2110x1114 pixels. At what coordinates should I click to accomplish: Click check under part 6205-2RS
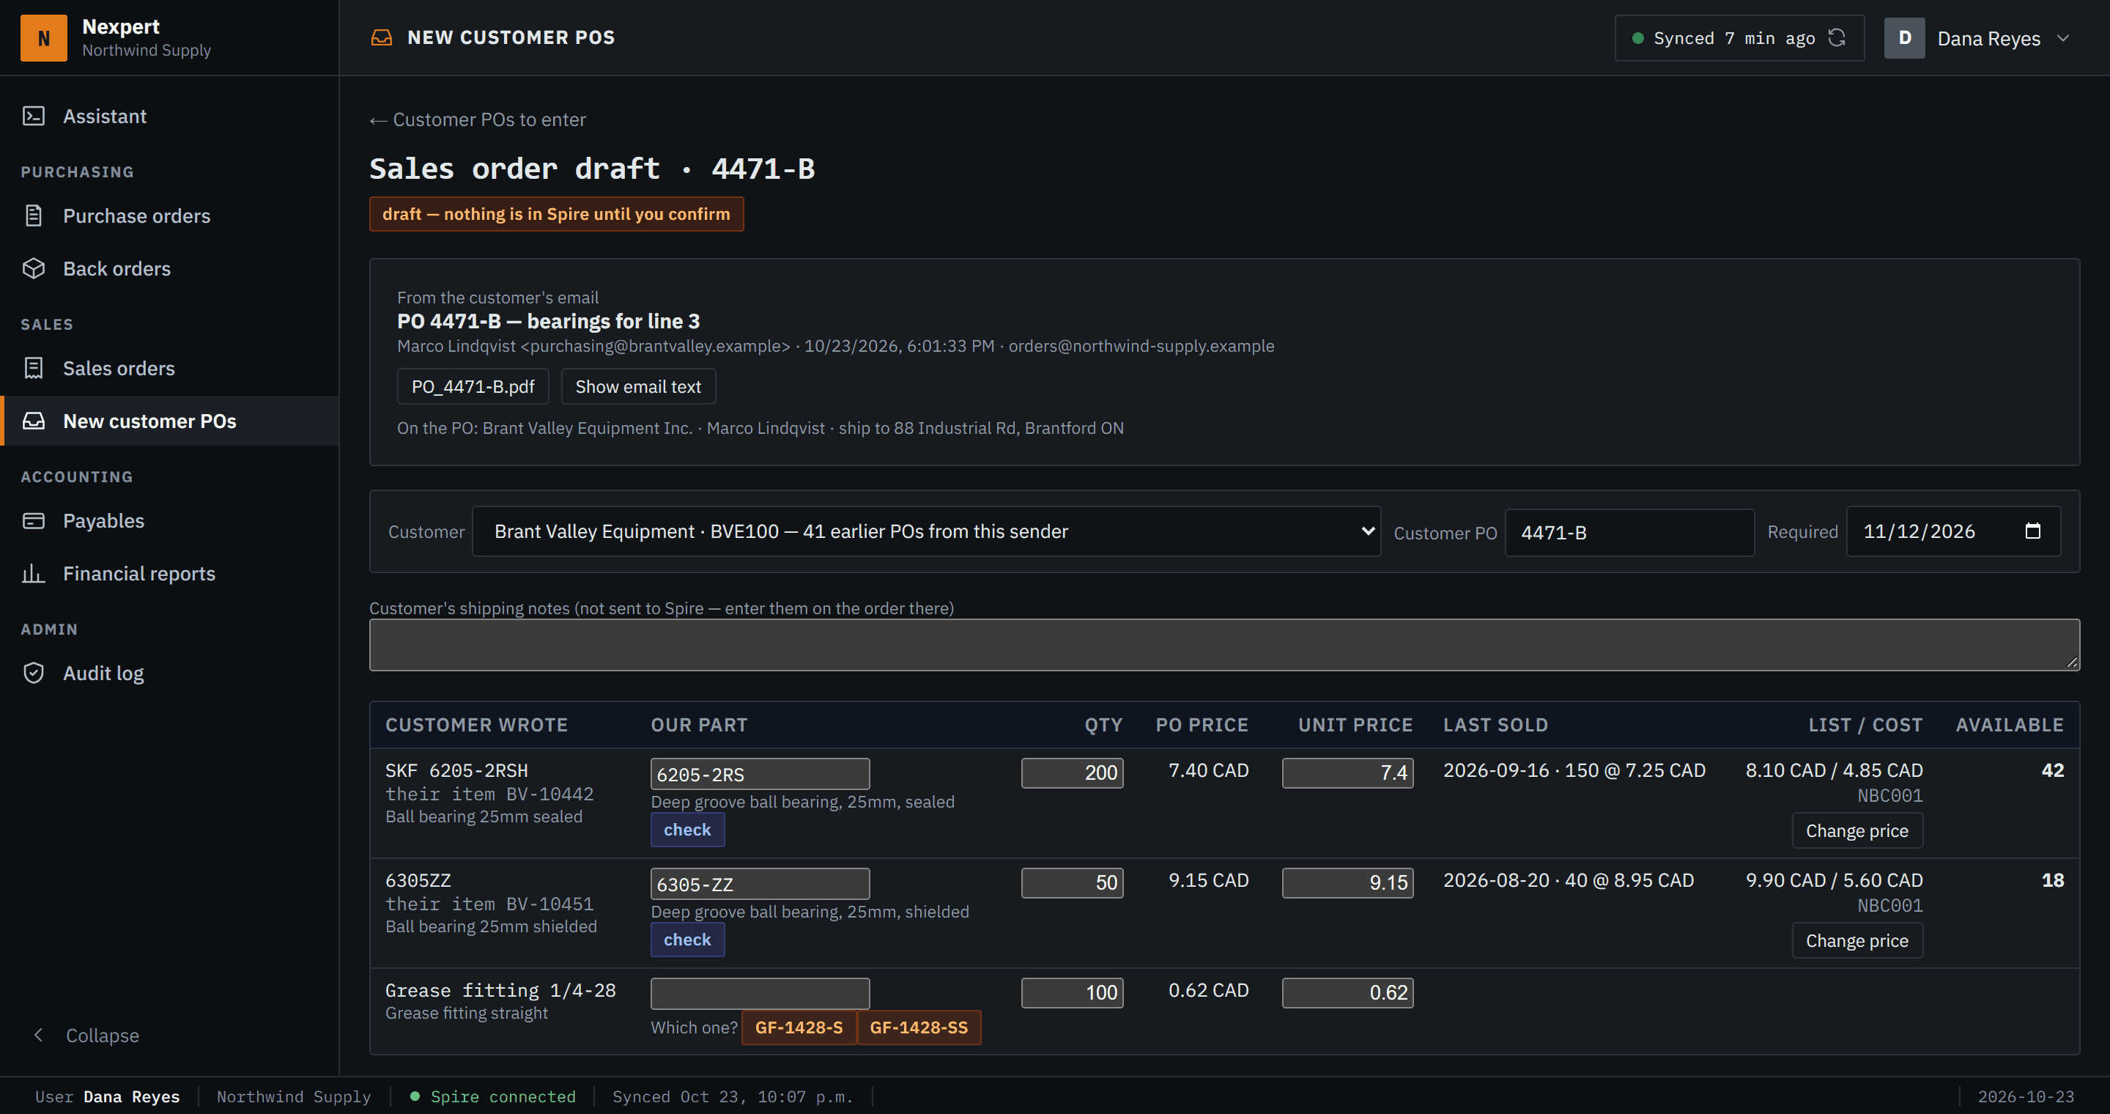tap(687, 830)
